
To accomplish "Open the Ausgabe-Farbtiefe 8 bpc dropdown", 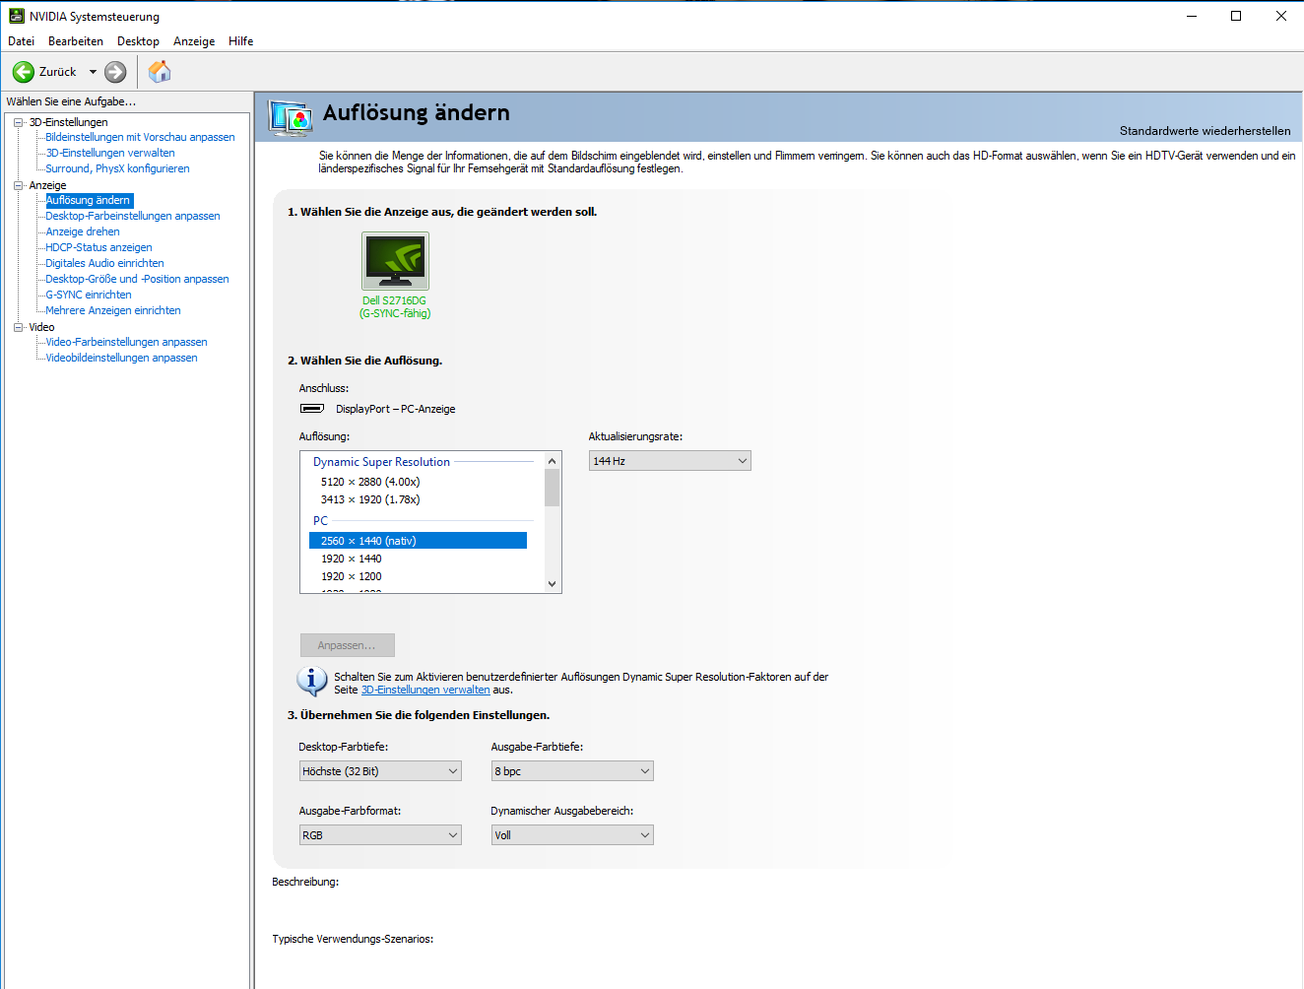I will [x=572, y=771].
